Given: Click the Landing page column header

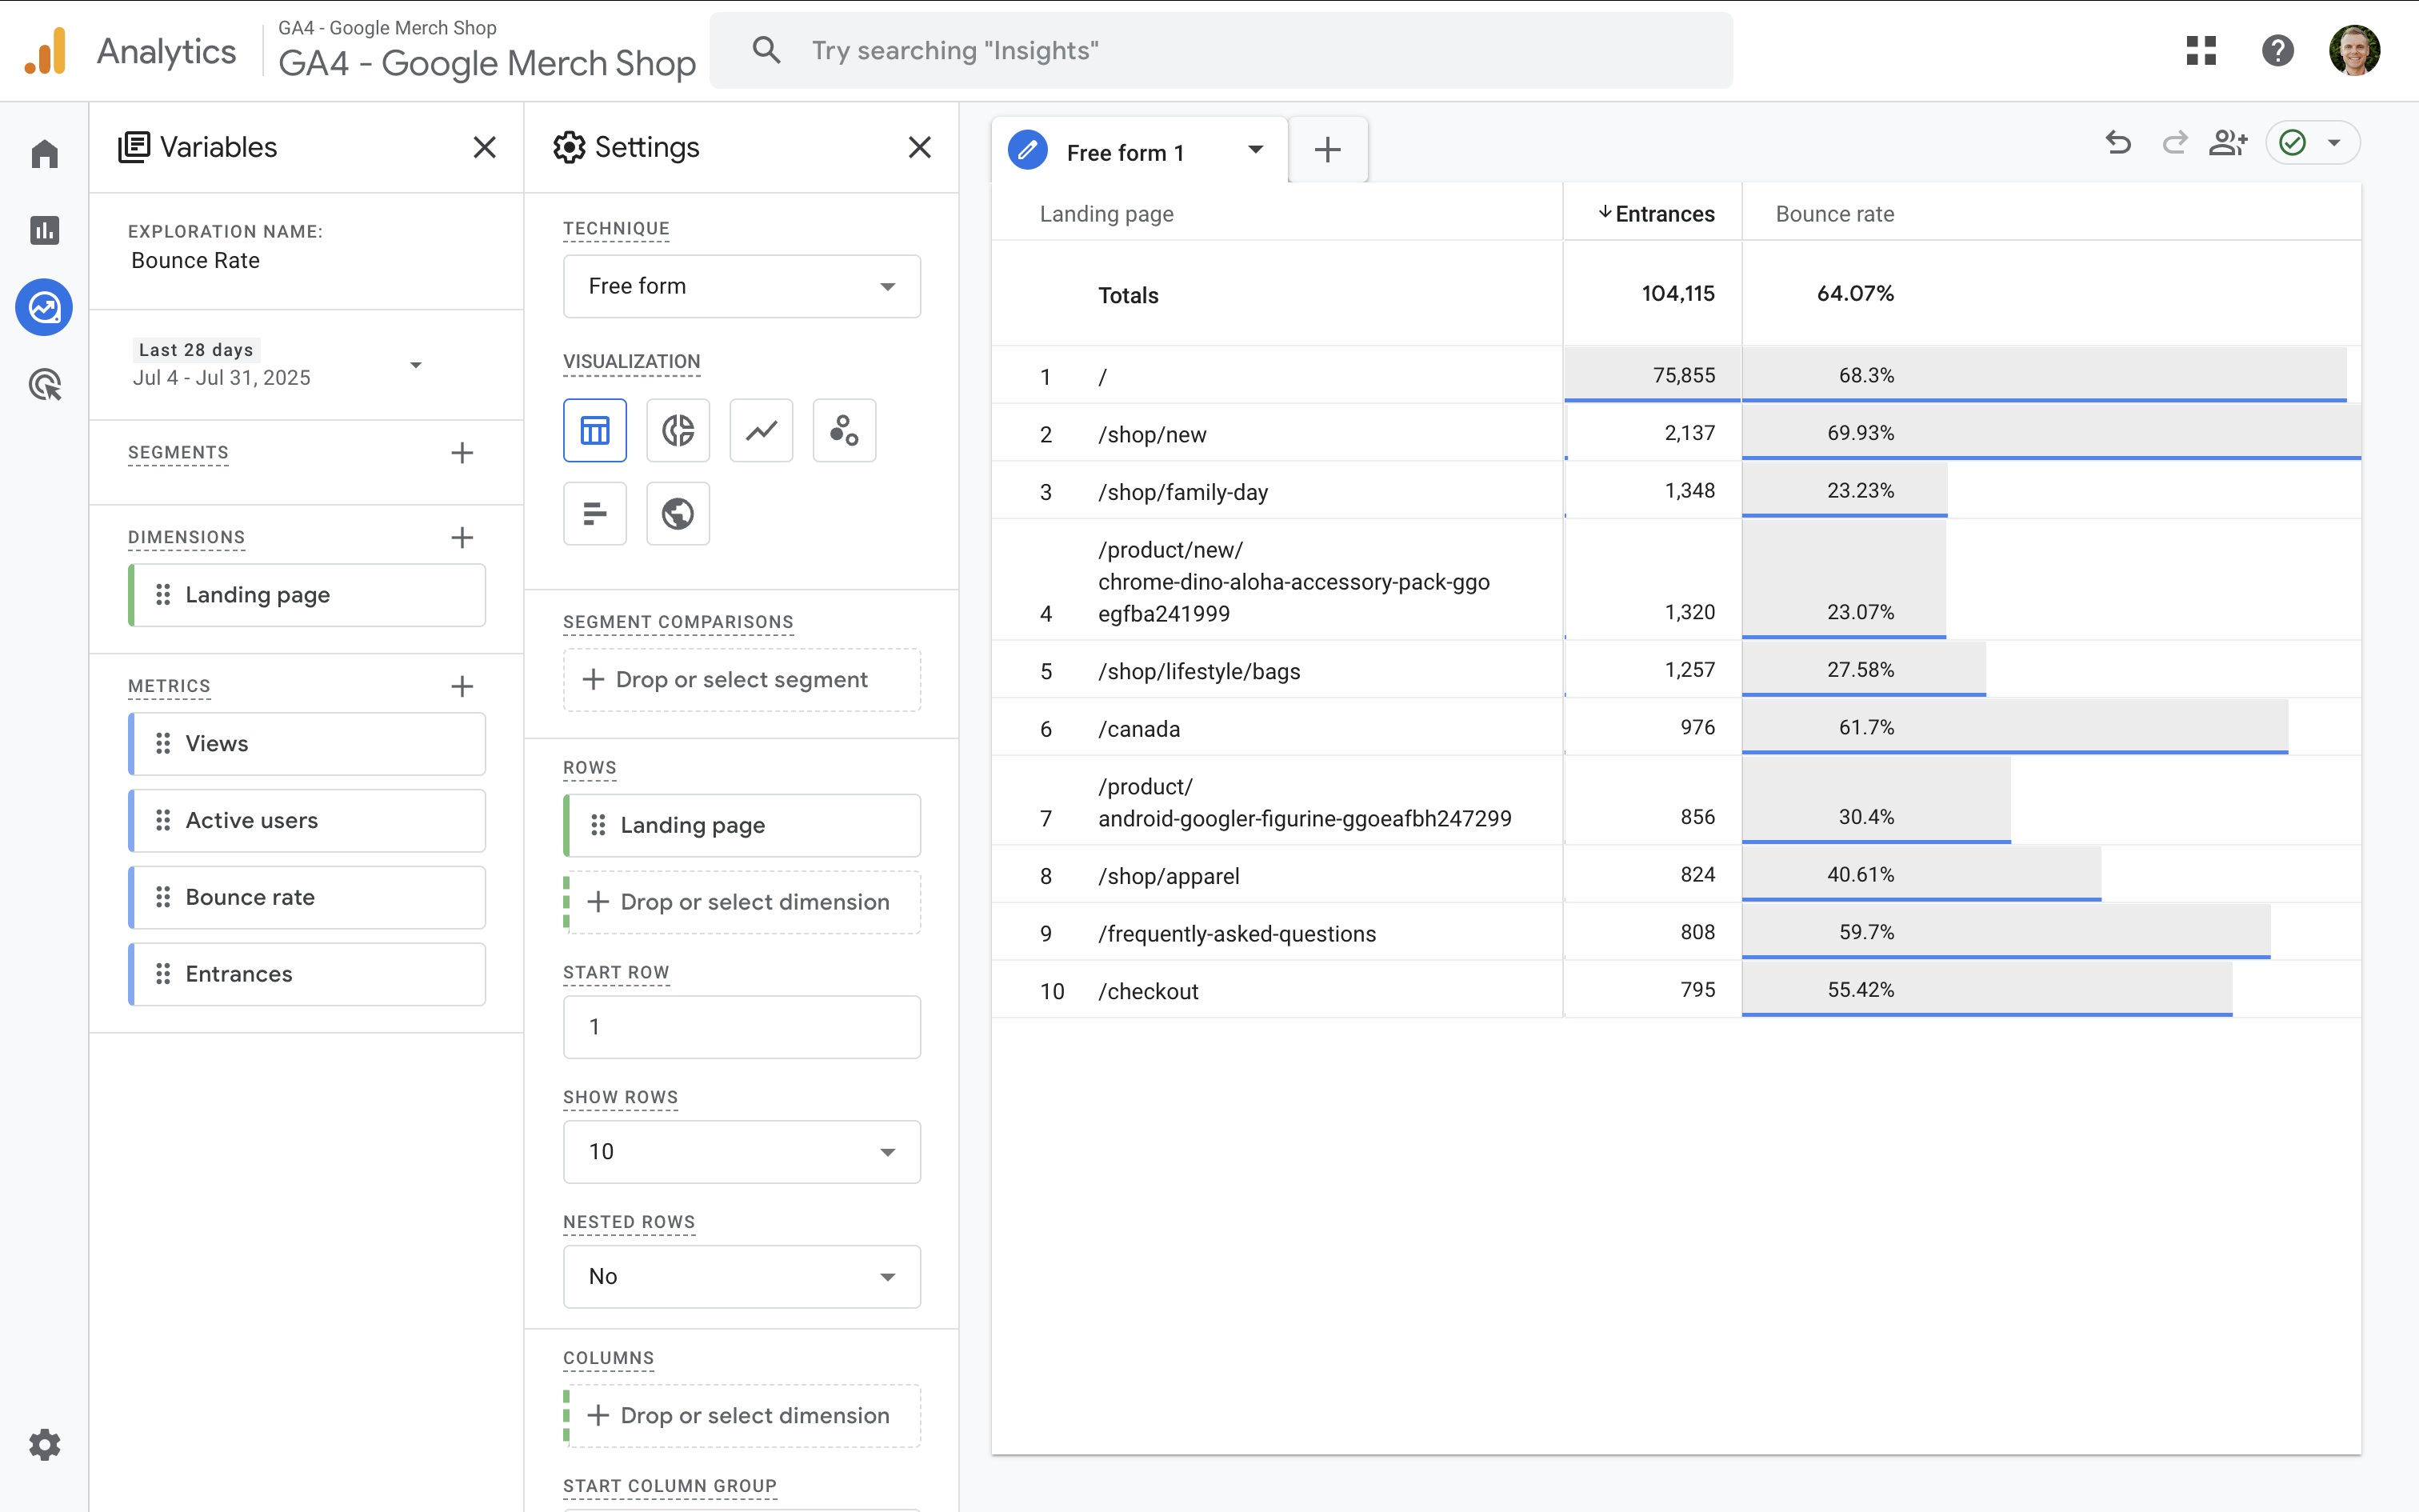Looking at the screenshot, I should click(x=1106, y=214).
